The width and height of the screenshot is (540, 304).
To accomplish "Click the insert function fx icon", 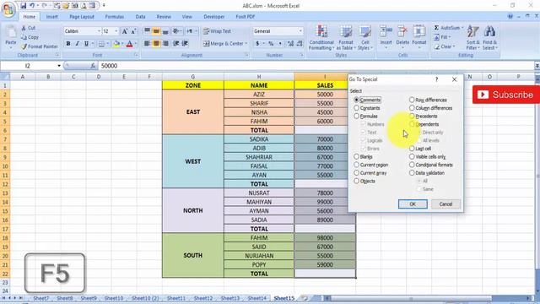I will [93, 66].
